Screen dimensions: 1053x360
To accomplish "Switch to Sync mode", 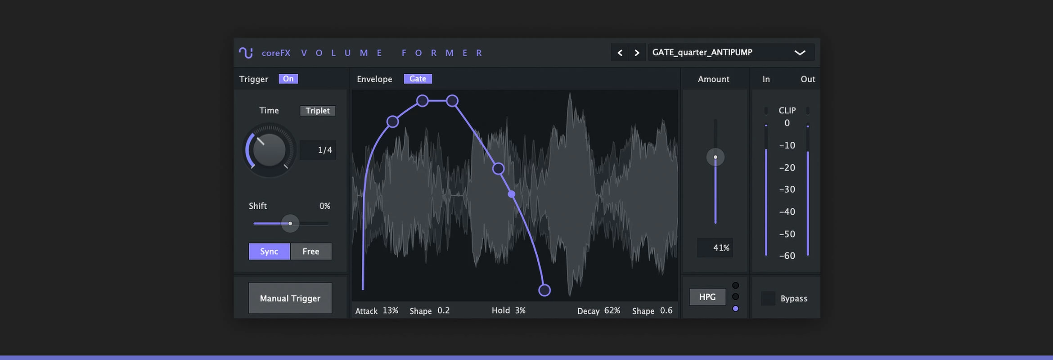I will (269, 252).
